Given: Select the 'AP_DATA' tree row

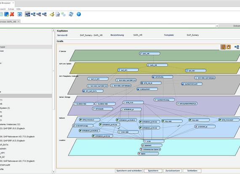Looking at the screenshot, I should pyautogui.click(x=4, y=145).
